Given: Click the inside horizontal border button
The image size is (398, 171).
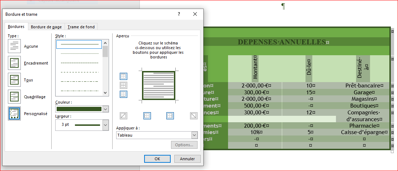Looking at the screenshot, I should pyautogui.click(x=123, y=85).
